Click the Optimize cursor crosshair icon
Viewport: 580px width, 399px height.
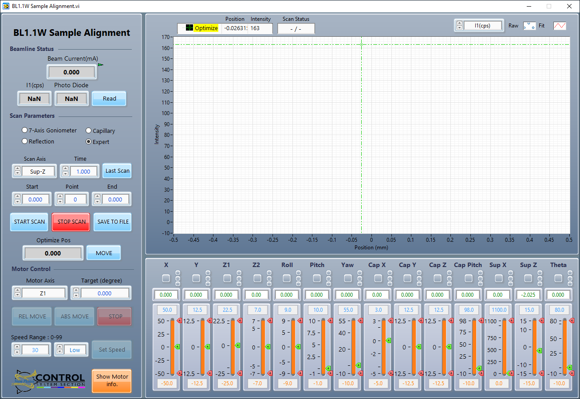[x=190, y=28]
